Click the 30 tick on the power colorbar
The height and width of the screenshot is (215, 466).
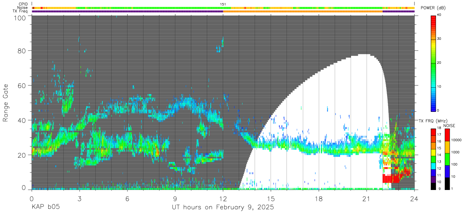tap(439, 39)
